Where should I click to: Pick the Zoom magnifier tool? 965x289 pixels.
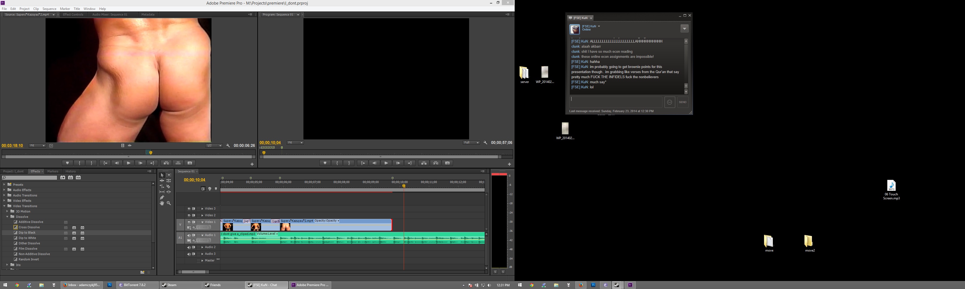tap(169, 203)
